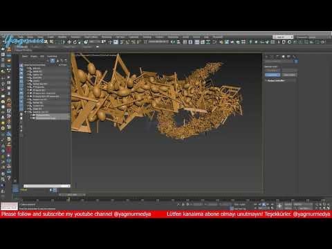Toggle the Percent Snap button
The image size is (332, 249).
pos(133,42)
